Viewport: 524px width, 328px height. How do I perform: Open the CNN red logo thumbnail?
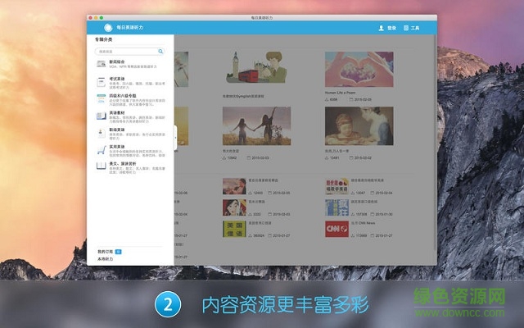337,229
